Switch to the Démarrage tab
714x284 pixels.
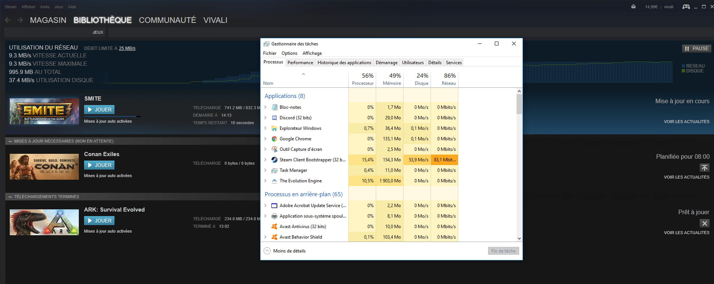click(x=387, y=63)
